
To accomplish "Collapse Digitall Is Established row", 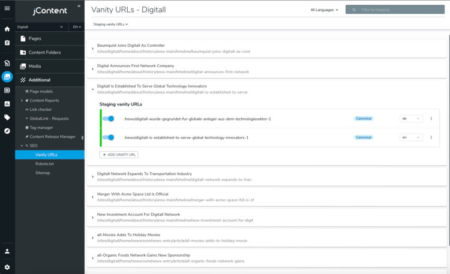I will pyautogui.click(x=92, y=89).
